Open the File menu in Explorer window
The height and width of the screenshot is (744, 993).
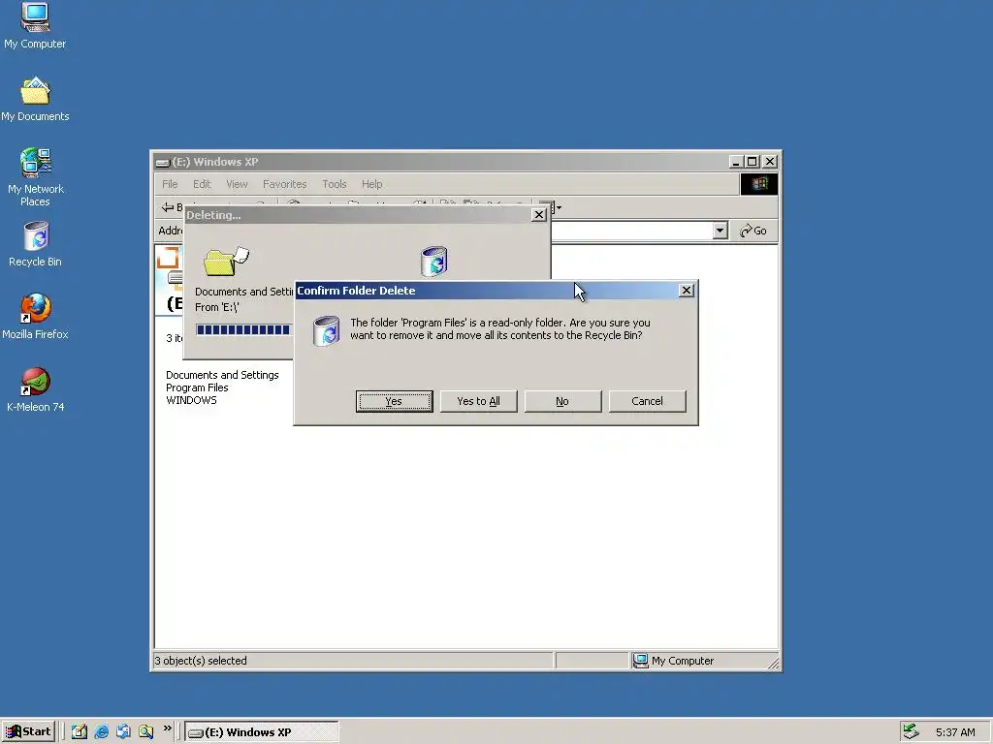(170, 184)
